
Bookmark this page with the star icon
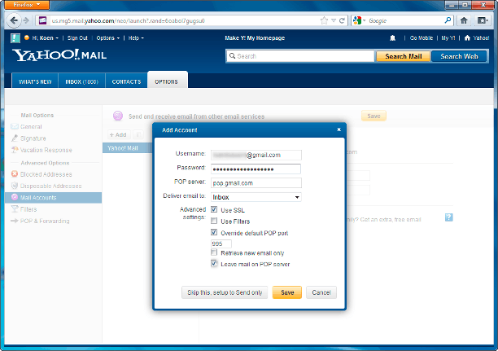324,20
